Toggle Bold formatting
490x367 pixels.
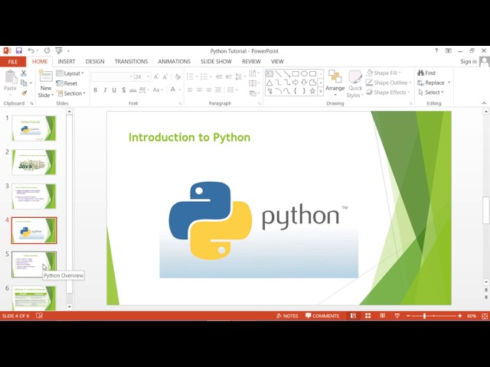95,90
